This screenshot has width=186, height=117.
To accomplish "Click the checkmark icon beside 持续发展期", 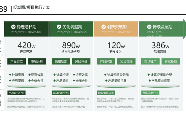I will [x=149, y=27].
